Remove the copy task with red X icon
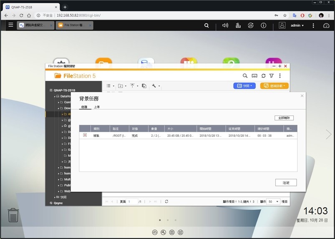 (x=85, y=135)
